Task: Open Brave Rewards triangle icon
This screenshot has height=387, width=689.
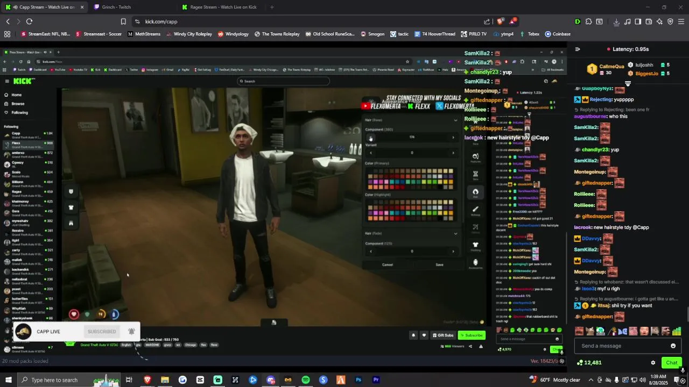Action: click(512, 21)
